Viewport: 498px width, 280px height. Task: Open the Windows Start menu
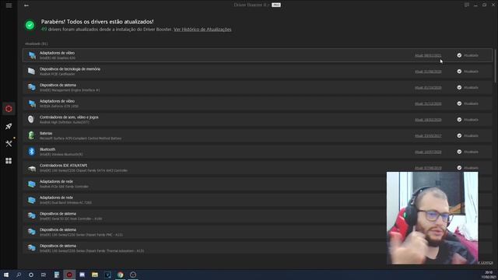coord(6,275)
